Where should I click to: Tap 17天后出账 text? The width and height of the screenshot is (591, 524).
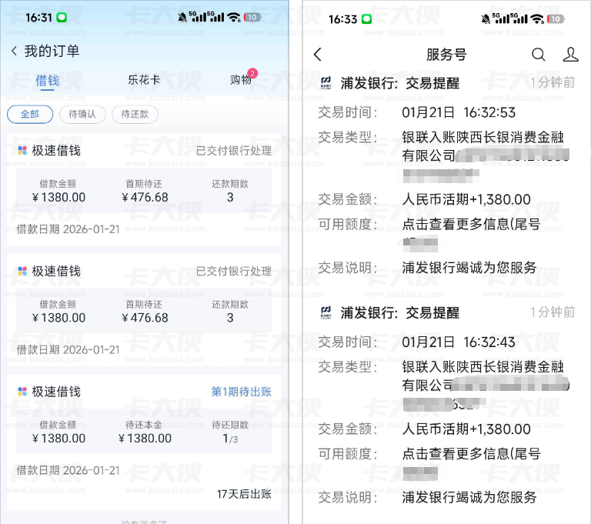pos(244,494)
